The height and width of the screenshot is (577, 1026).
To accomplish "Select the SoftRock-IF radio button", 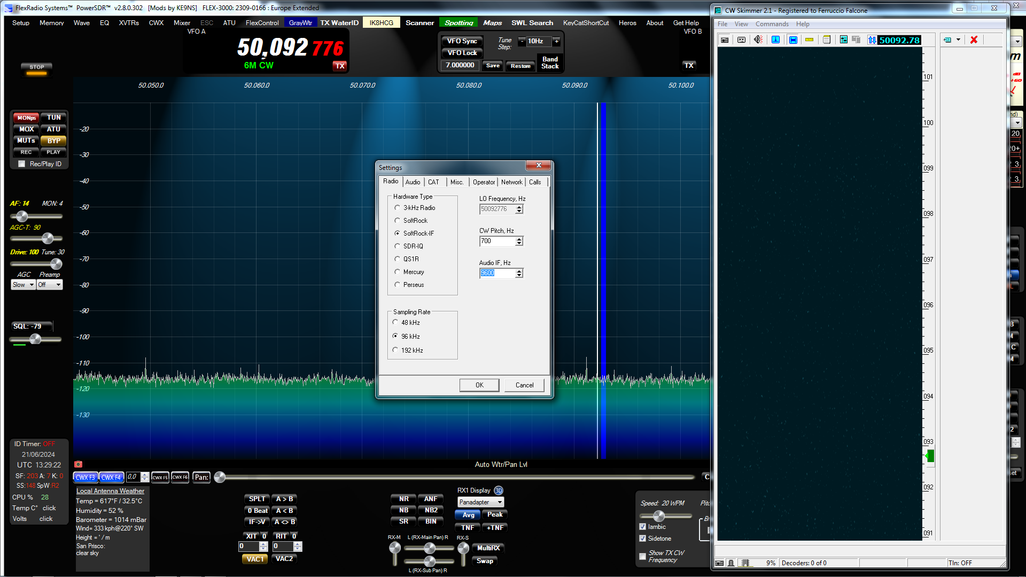I will (x=398, y=232).
